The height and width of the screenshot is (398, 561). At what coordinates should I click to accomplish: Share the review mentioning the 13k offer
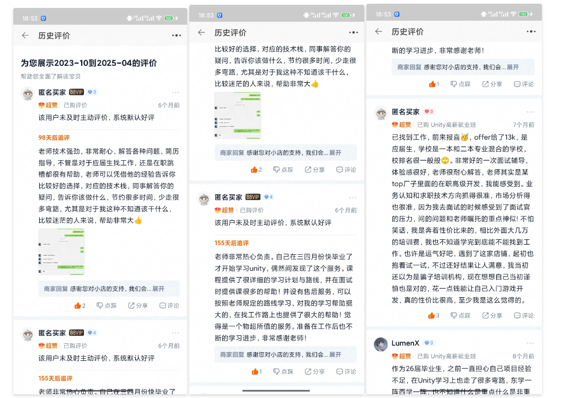(492, 315)
